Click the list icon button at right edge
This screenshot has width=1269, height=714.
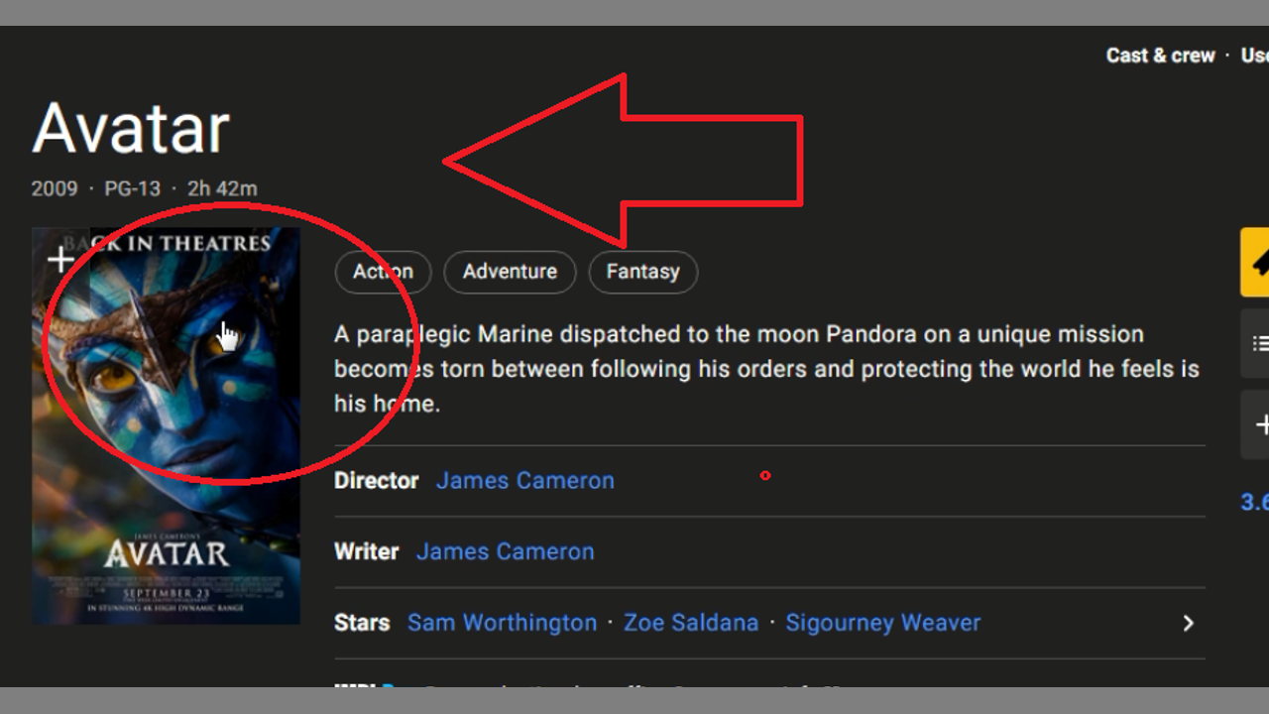1257,343
